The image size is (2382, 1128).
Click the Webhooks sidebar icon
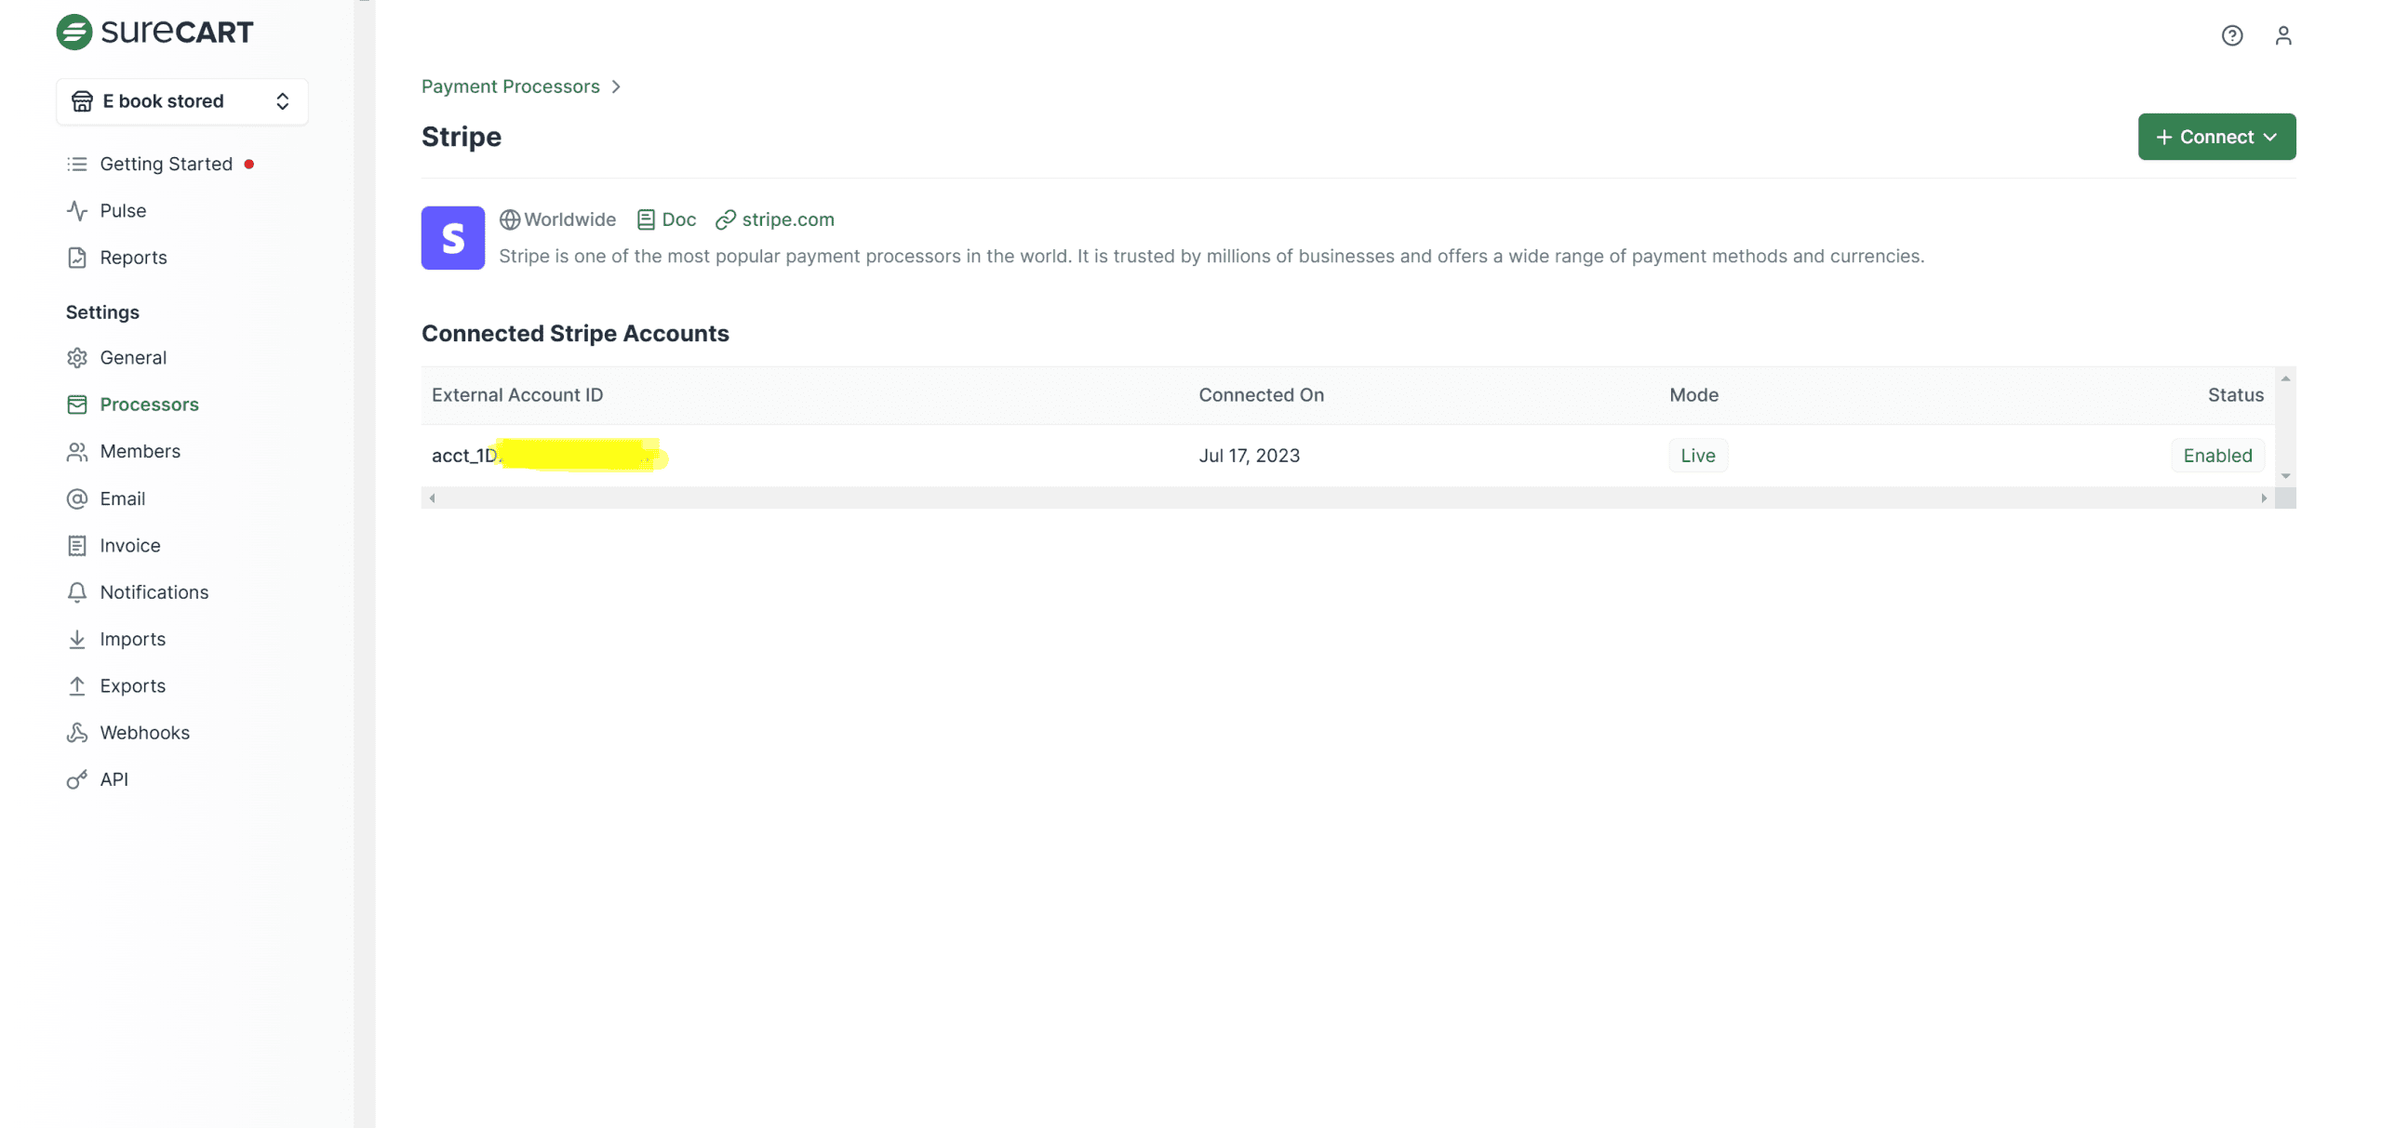tap(77, 733)
